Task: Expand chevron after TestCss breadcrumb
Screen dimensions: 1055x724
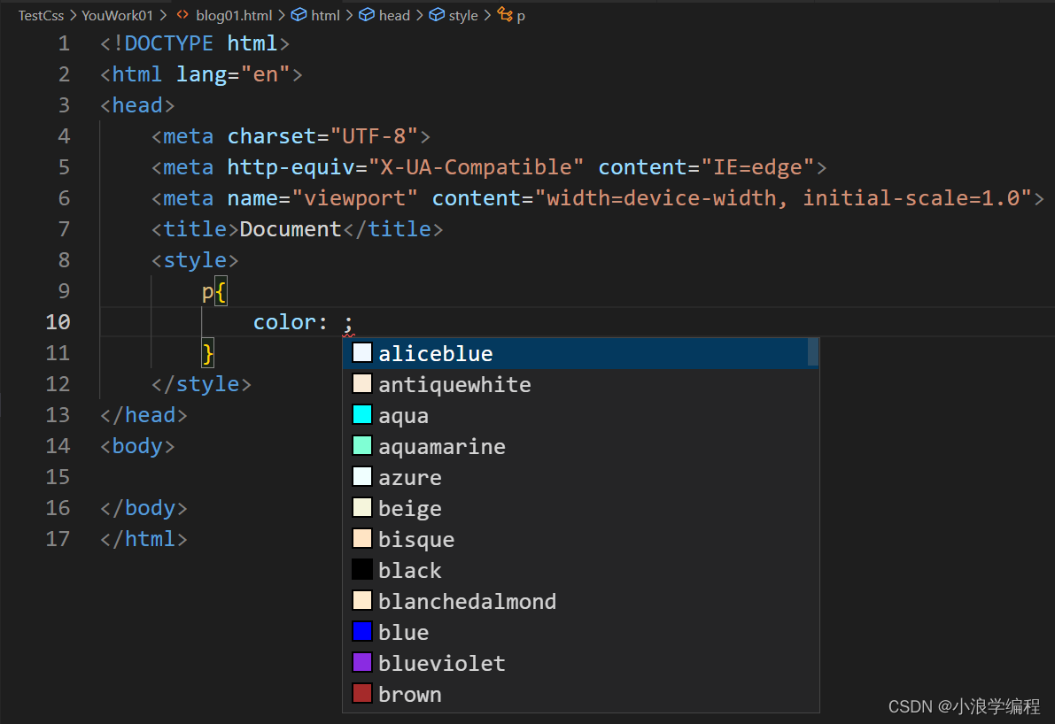Action: 73,15
